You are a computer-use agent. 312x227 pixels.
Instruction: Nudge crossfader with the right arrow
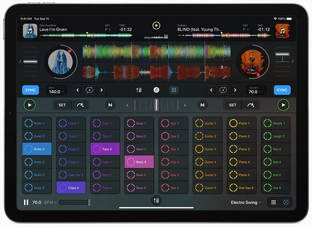[x=185, y=105]
